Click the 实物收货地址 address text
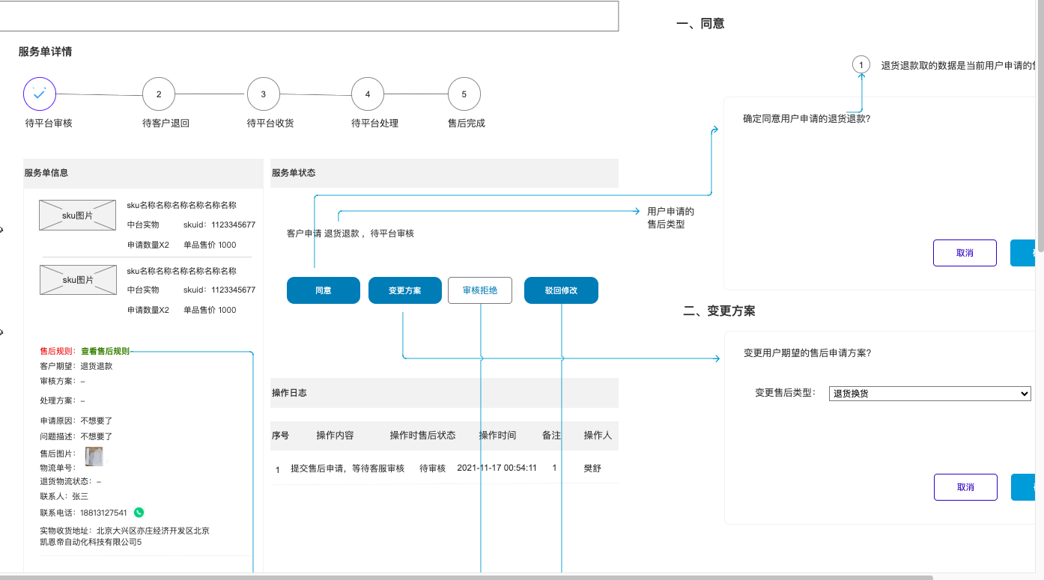The width and height of the screenshot is (1044, 580). coord(124,536)
